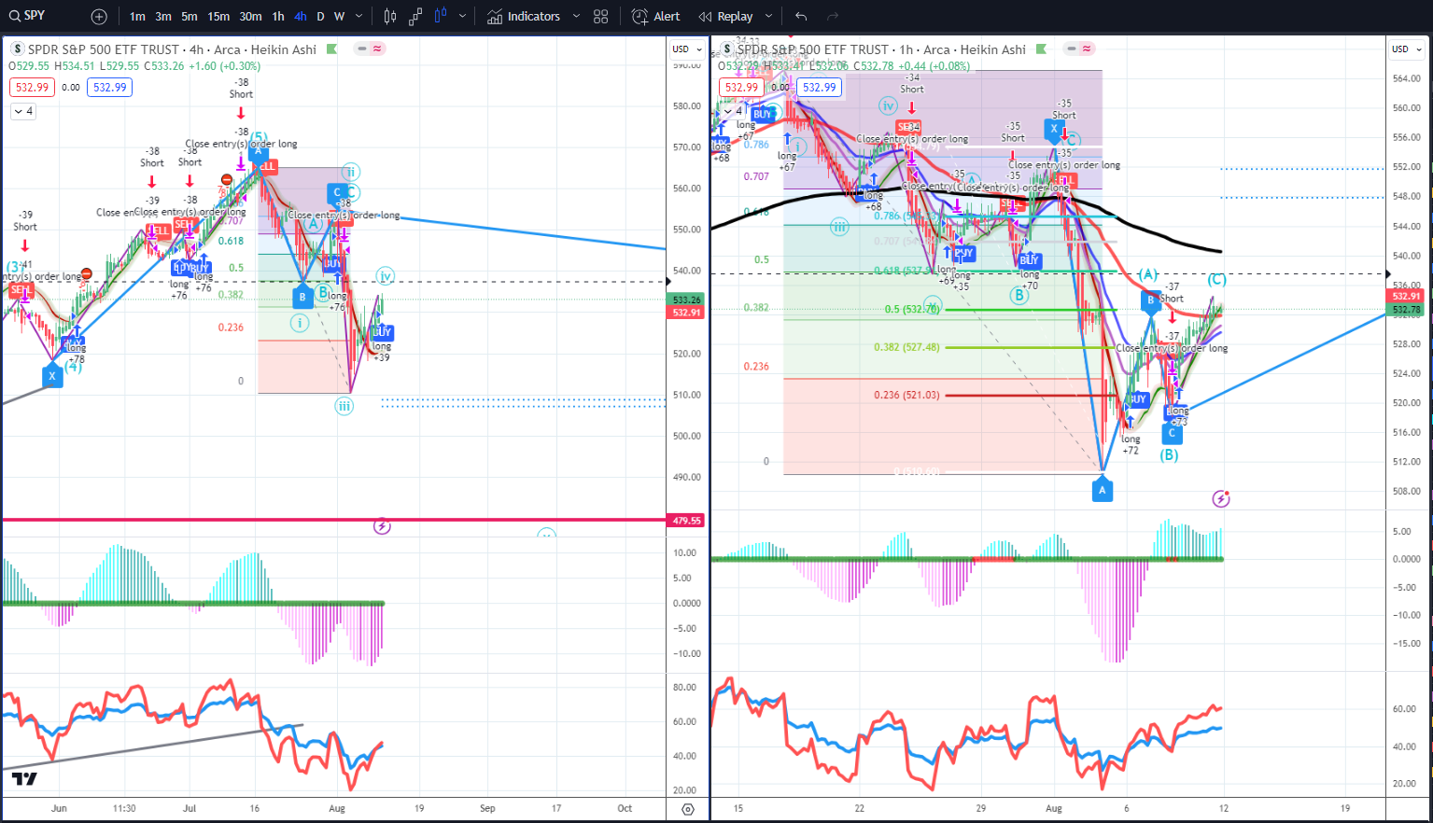Click the 0.5 (532.76) Fibonacci level on 1h chart
The height and width of the screenshot is (823, 1433).
[912, 309]
